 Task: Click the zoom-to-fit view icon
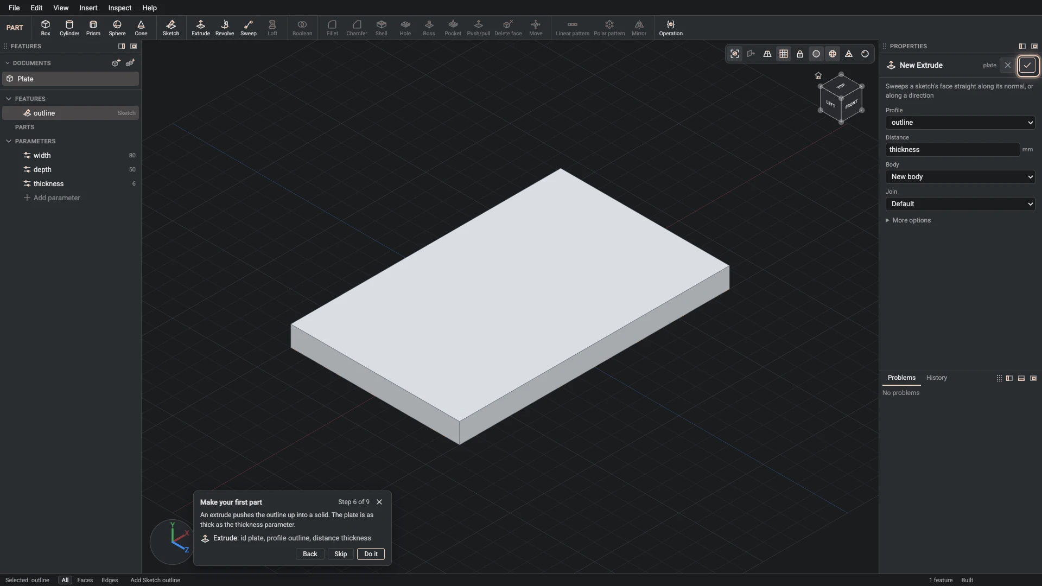coord(735,54)
